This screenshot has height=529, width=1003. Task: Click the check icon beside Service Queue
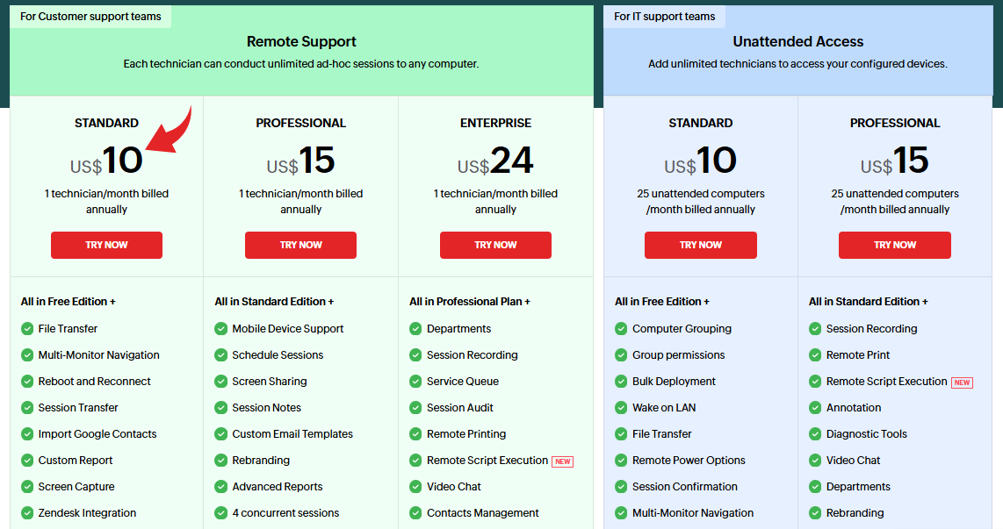pos(415,382)
